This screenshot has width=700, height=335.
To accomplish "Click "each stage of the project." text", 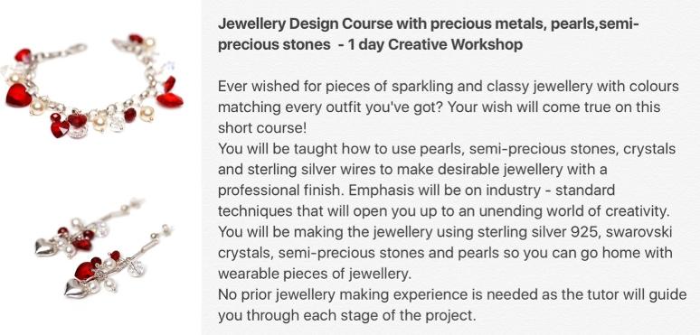I will pyautogui.click(x=390, y=315).
